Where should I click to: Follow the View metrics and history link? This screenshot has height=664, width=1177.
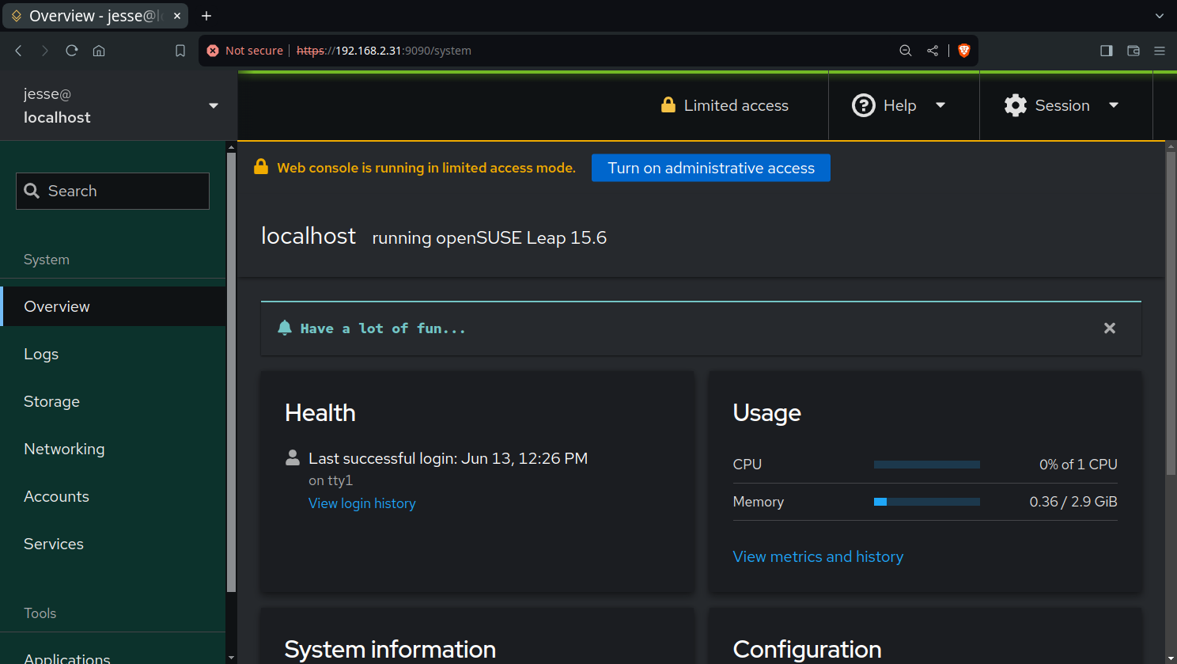coord(818,556)
